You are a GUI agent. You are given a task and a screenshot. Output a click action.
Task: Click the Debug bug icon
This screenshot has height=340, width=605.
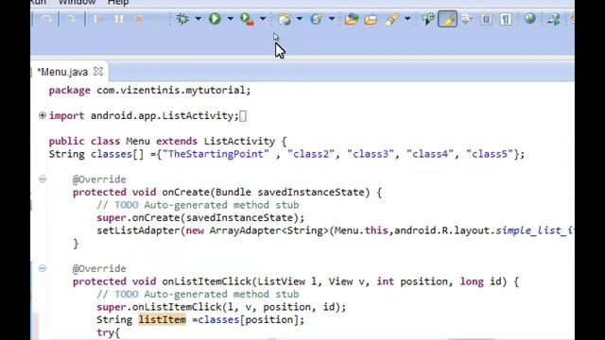tap(182, 19)
